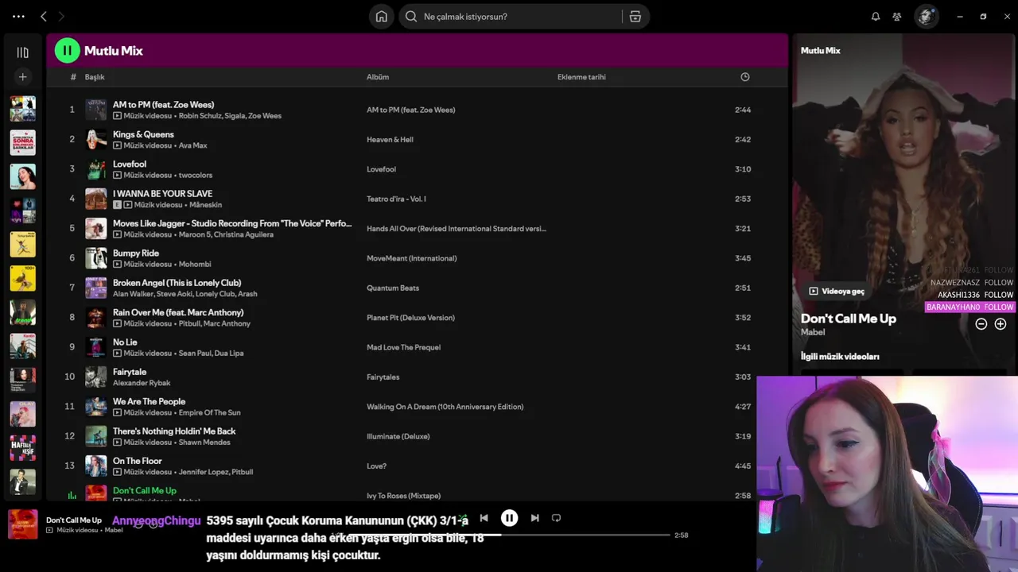Viewport: 1018px width, 572px height.
Task: Toggle repeat mode
Action: pyautogui.click(x=556, y=518)
